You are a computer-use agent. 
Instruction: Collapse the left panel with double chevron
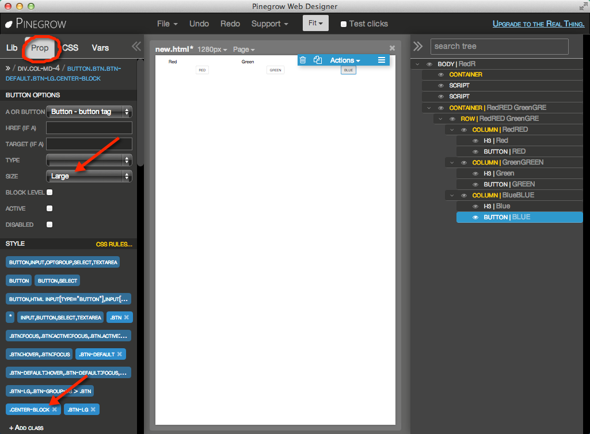pyautogui.click(x=136, y=46)
